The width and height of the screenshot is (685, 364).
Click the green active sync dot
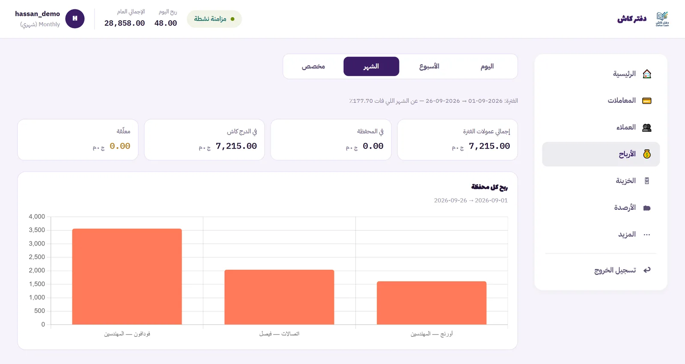click(x=232, y=19)
